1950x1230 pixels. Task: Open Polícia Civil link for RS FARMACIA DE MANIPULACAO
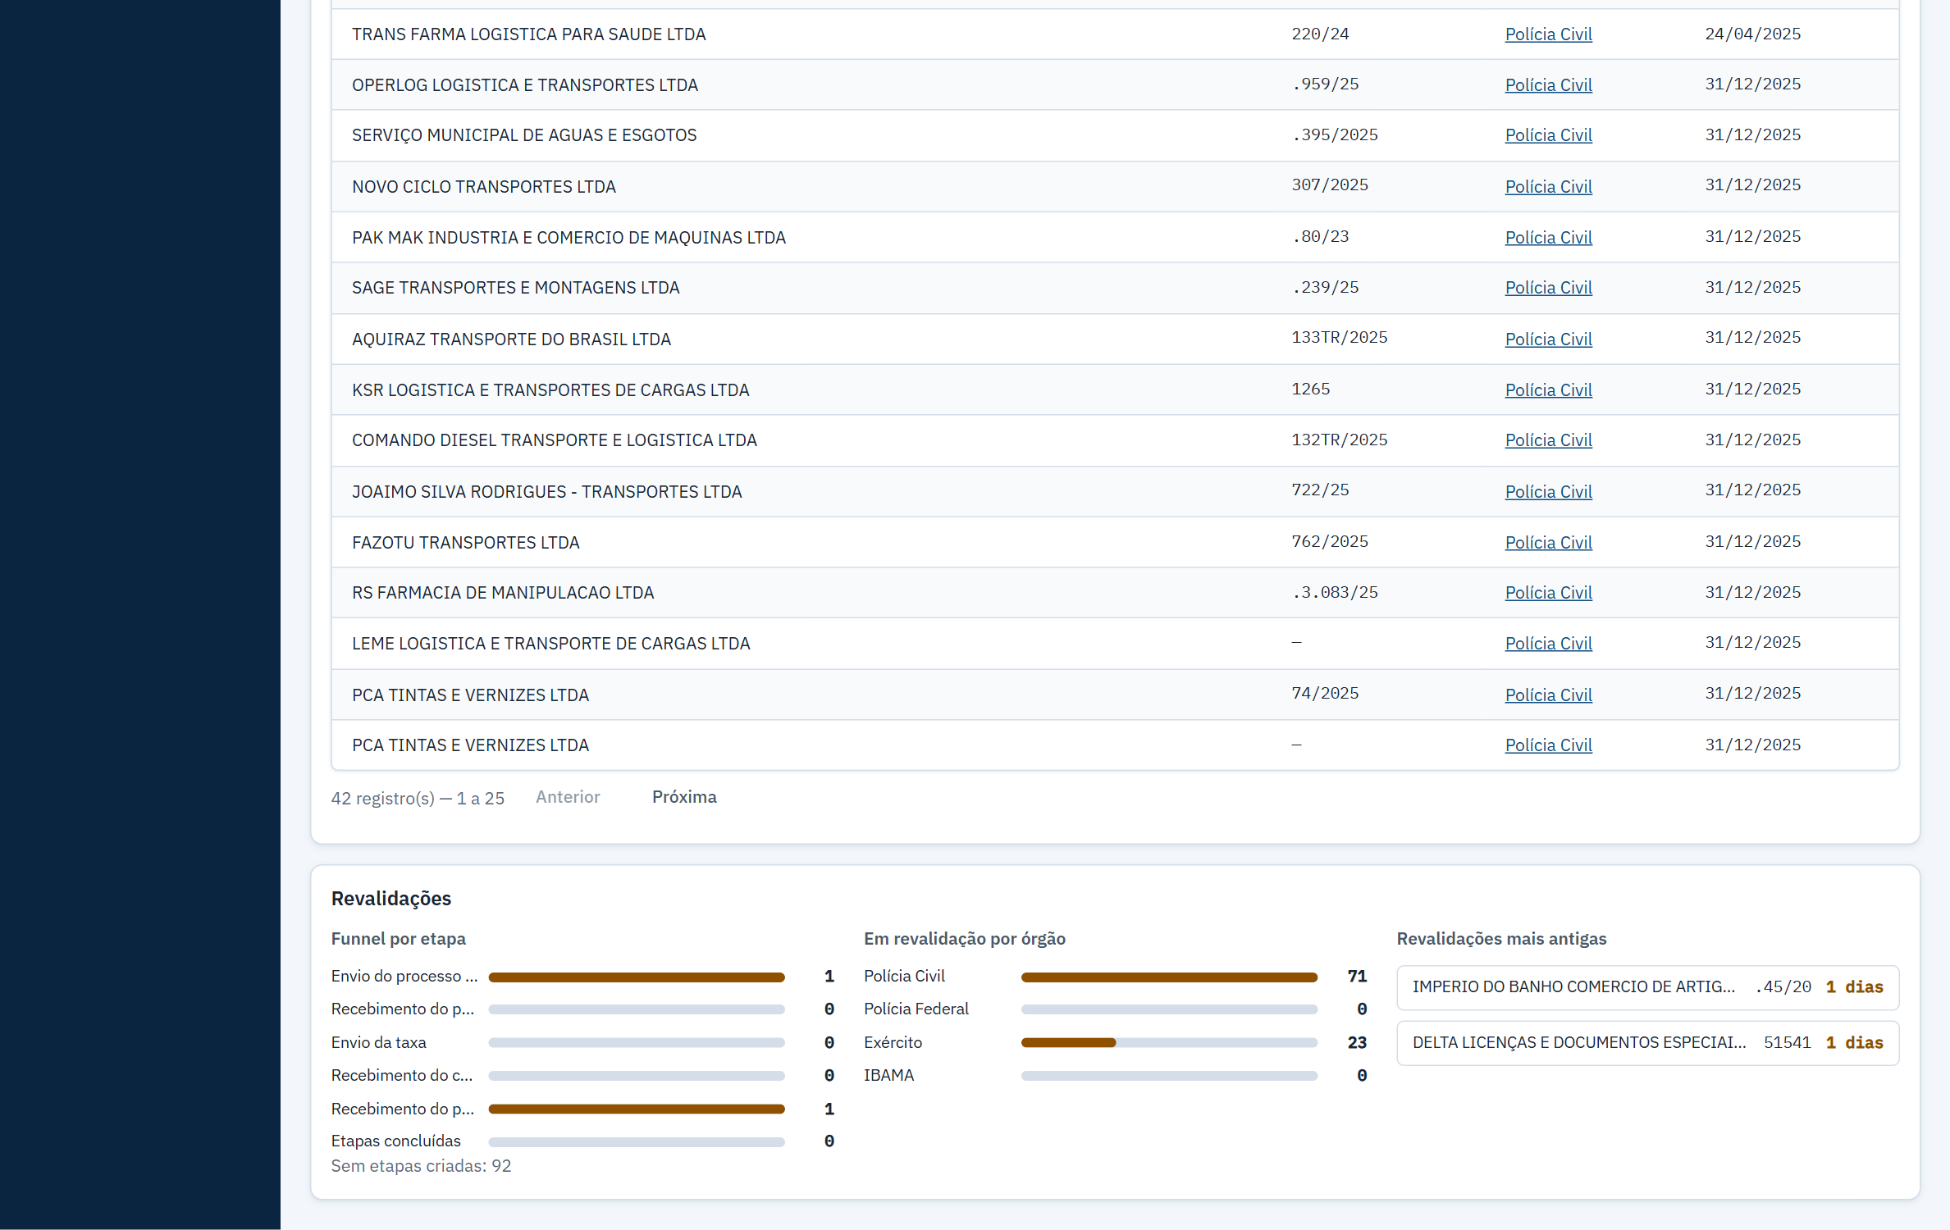tap(1548, 593)
